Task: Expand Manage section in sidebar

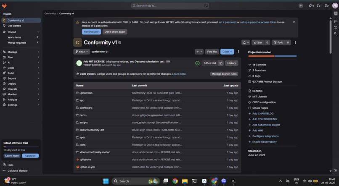Action: click(x=21, y=52)
